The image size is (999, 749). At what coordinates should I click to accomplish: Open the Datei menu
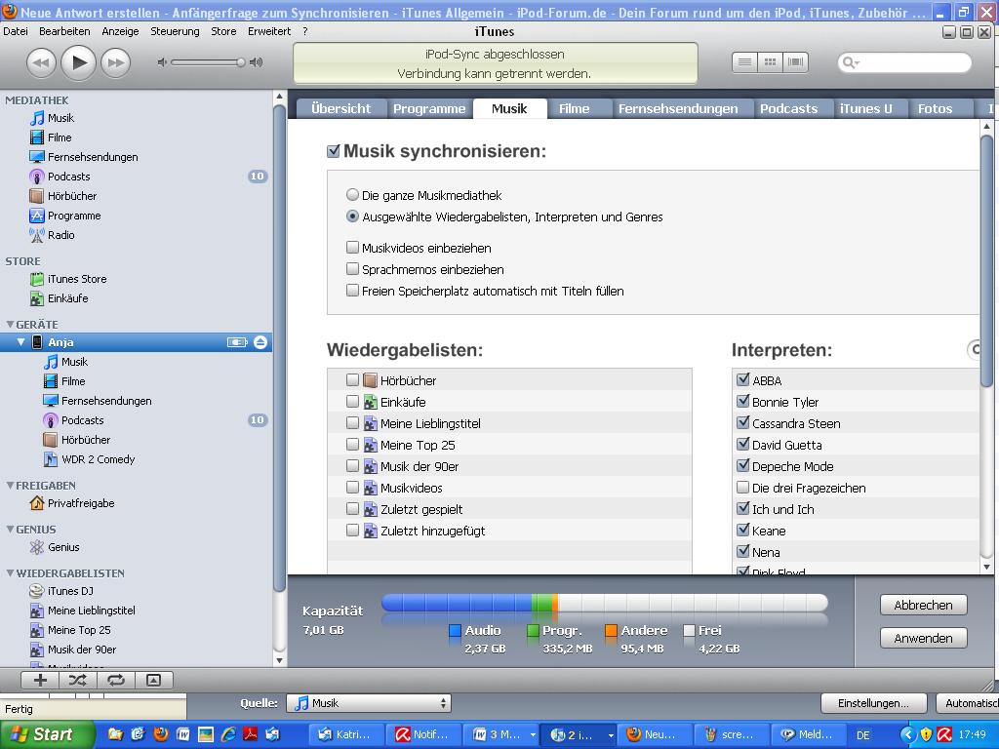(x=16, y=31)
